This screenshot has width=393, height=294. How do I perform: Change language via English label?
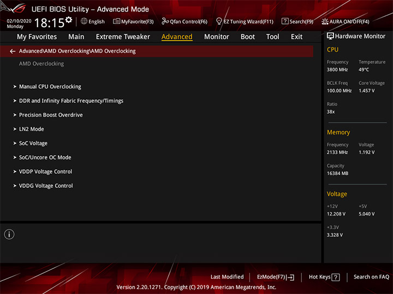coord(97,22)
